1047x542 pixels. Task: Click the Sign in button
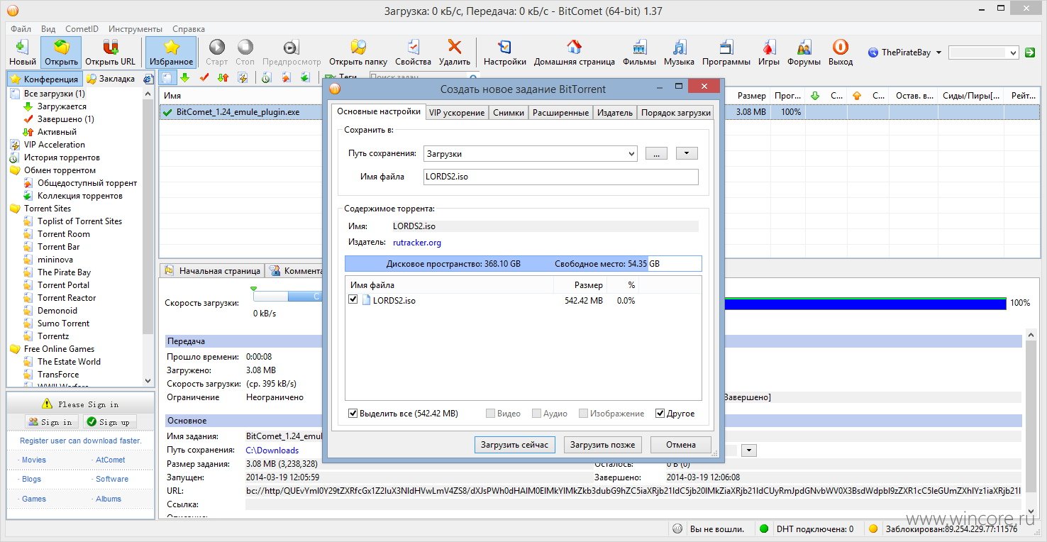[x=51, y=422]
